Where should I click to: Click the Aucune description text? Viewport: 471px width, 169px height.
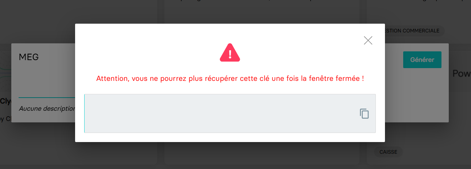pos(47,109)
